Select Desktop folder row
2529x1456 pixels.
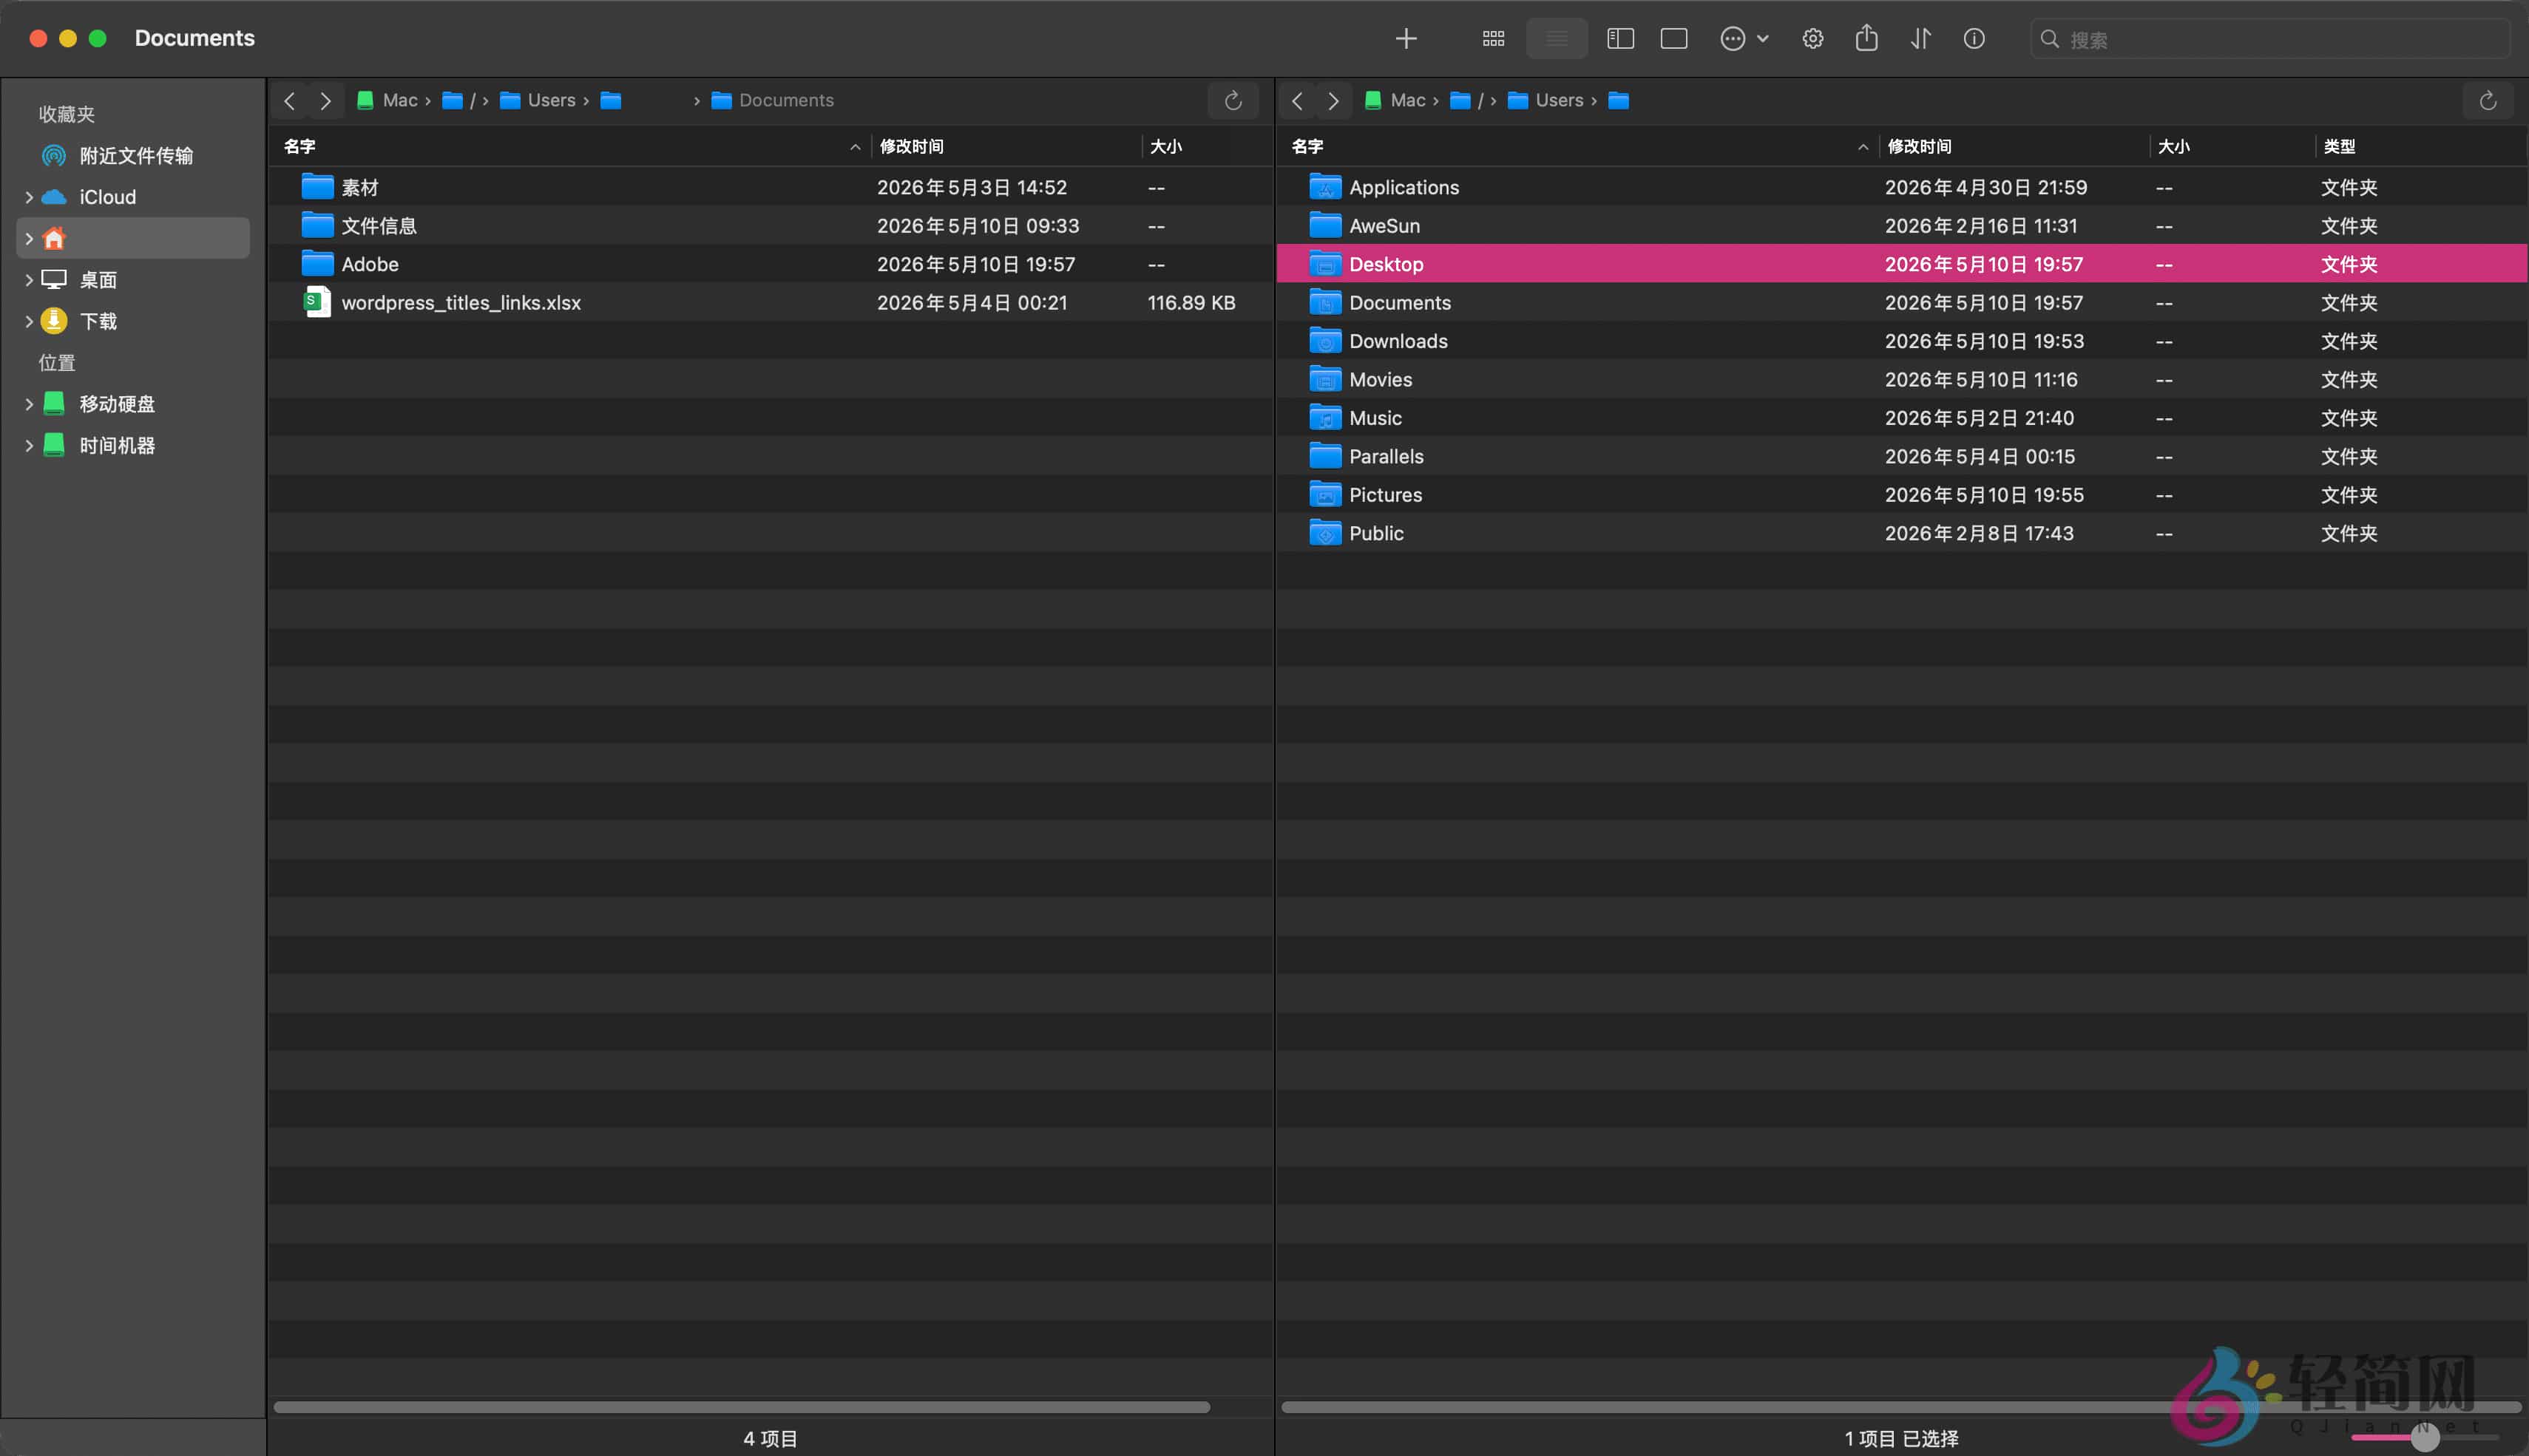1902,264
